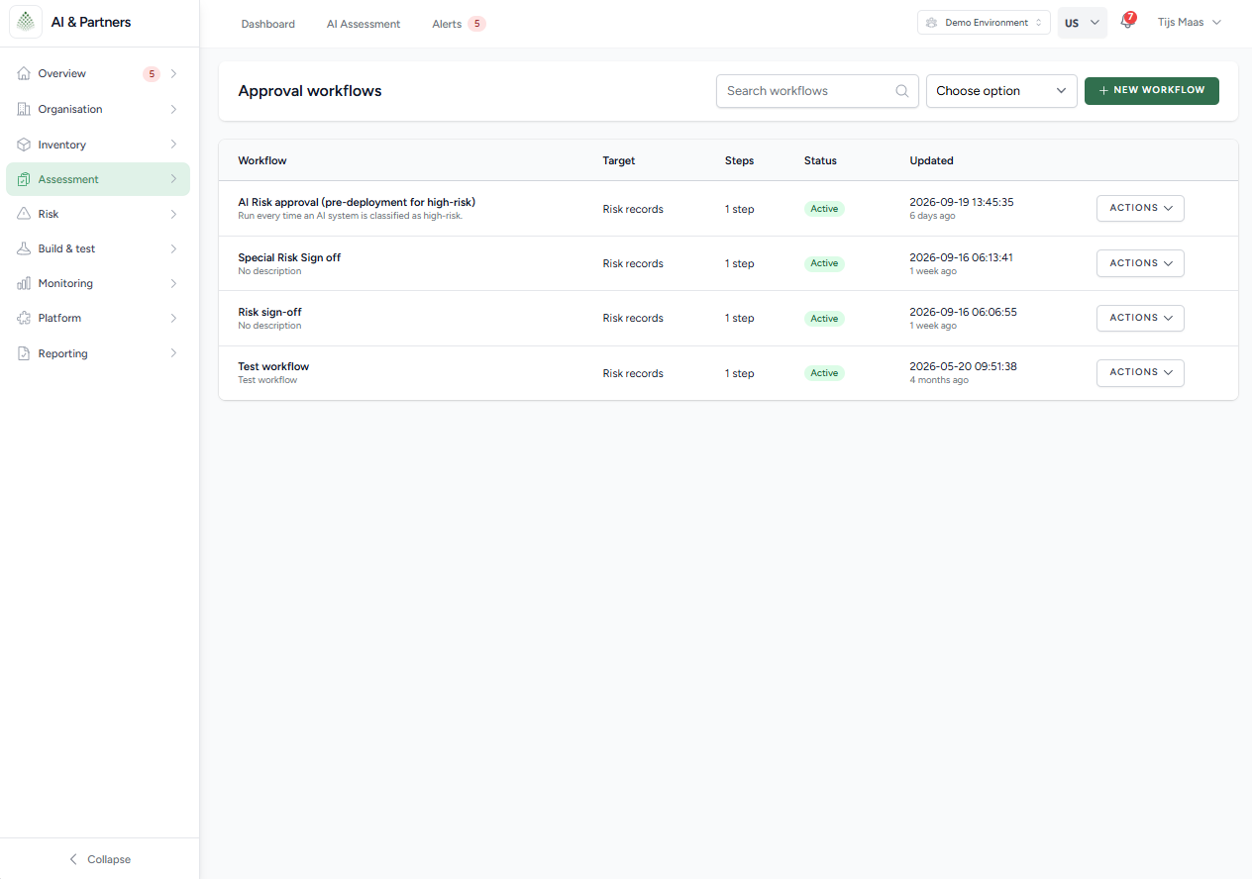The width and height of the screenshot is (1252, 879).
Task: Go to the AI Assessment tab
Action: (x=364, y=24)
